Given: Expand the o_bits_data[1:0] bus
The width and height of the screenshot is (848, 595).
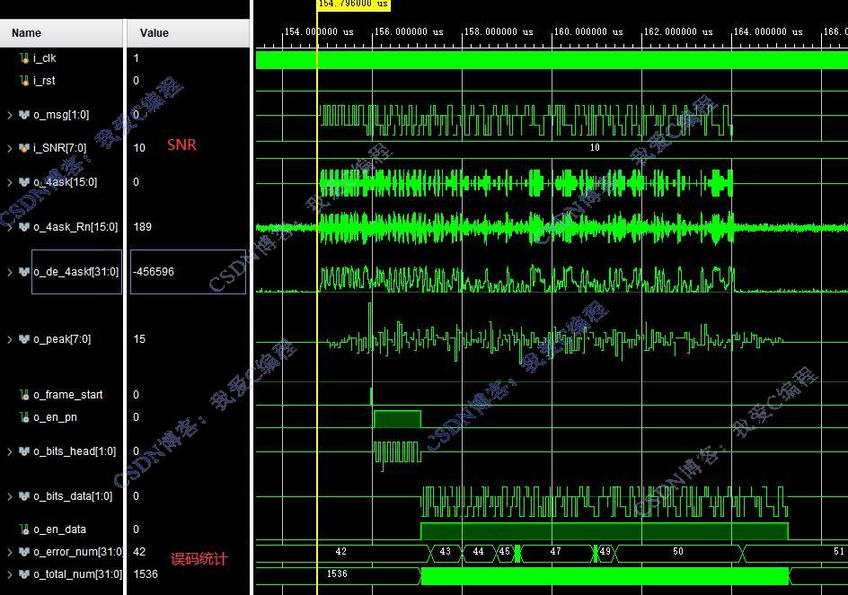Looking at the screenshot, I should pyautogui.click(x=10, y=496).
